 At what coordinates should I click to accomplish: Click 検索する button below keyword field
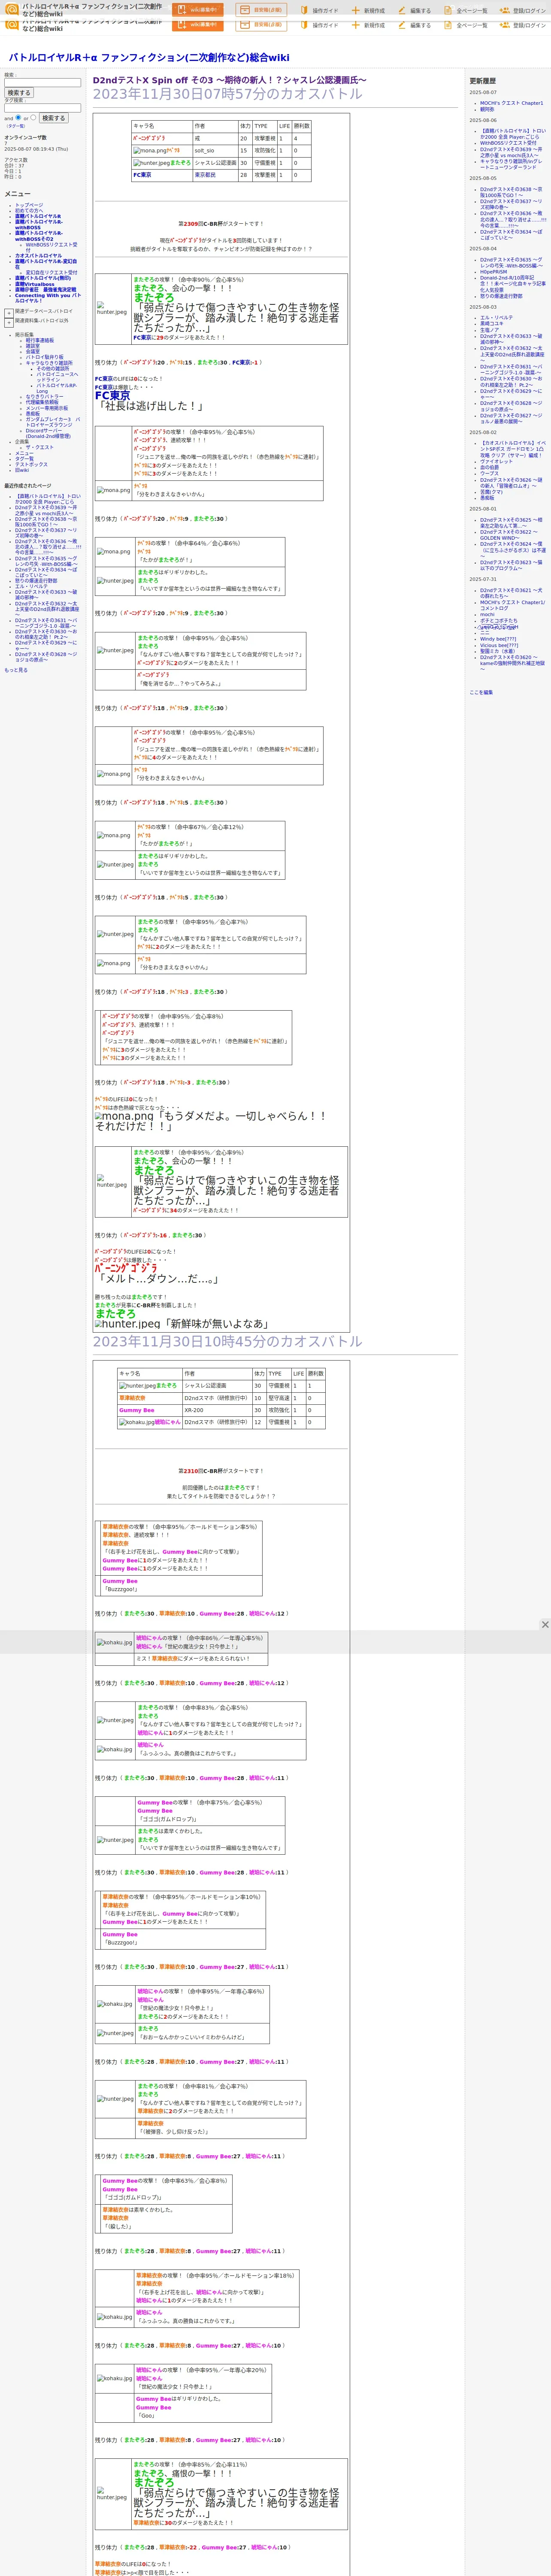point(18,93)
